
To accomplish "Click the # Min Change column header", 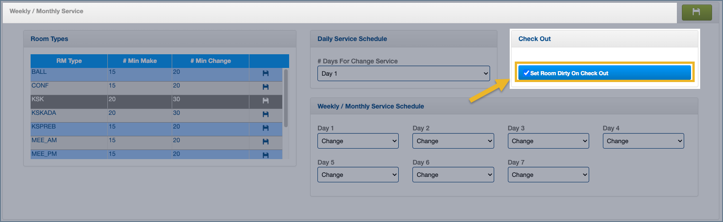I will coord(211,61).
